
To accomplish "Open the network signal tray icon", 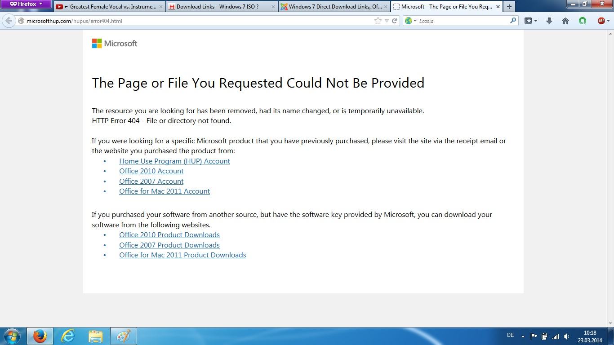I will (x=556, y=336).
